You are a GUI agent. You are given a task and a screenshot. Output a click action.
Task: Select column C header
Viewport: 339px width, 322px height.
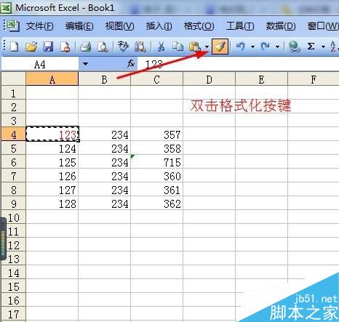157,79
